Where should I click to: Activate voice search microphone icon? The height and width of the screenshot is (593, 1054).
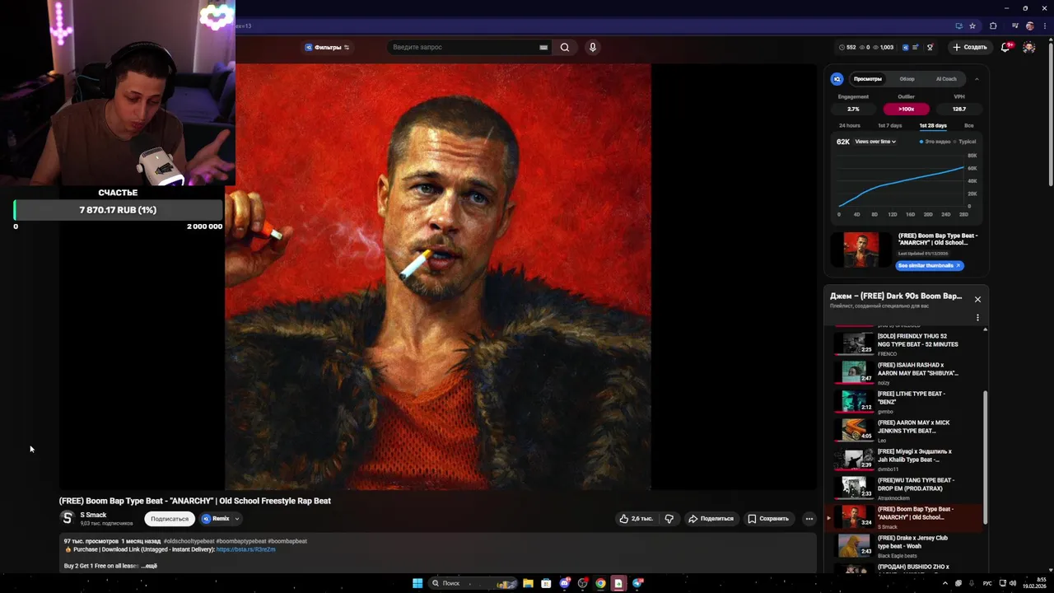tap(592, 47)
